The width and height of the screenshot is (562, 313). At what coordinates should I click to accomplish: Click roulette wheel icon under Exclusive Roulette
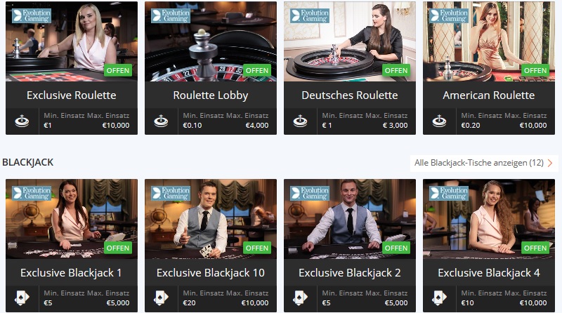click(22, 121)
